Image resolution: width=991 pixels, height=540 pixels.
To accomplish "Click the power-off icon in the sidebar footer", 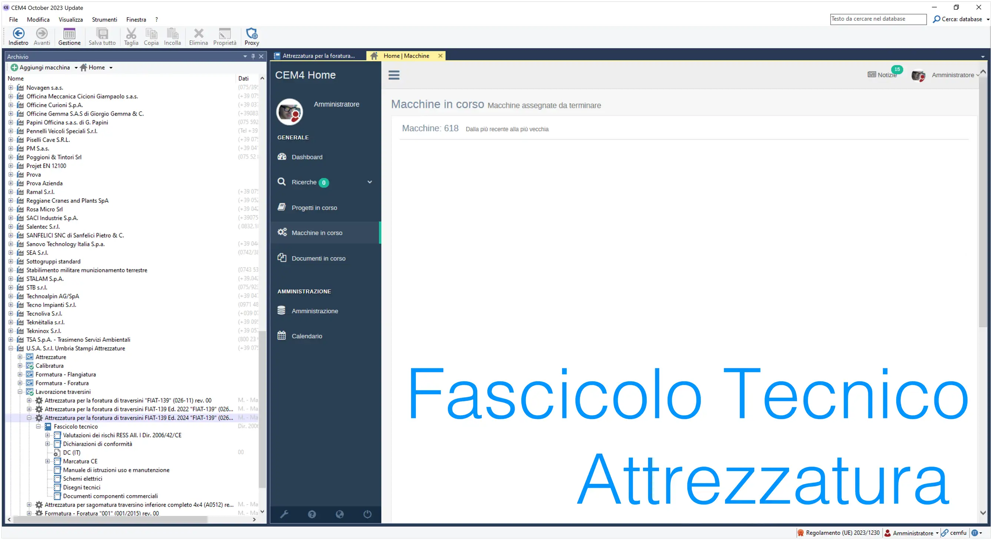I will pos(367,514).
